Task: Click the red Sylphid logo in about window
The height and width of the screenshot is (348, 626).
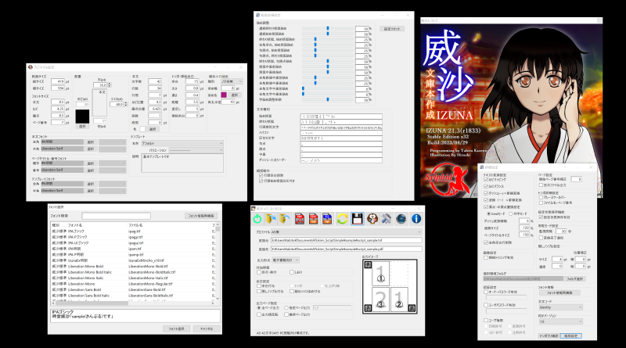Action: coord(446,180)
